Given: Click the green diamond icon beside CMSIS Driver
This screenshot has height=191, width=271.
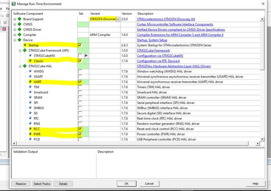Looking at the screenshot, I should click(x=19, y=30).
